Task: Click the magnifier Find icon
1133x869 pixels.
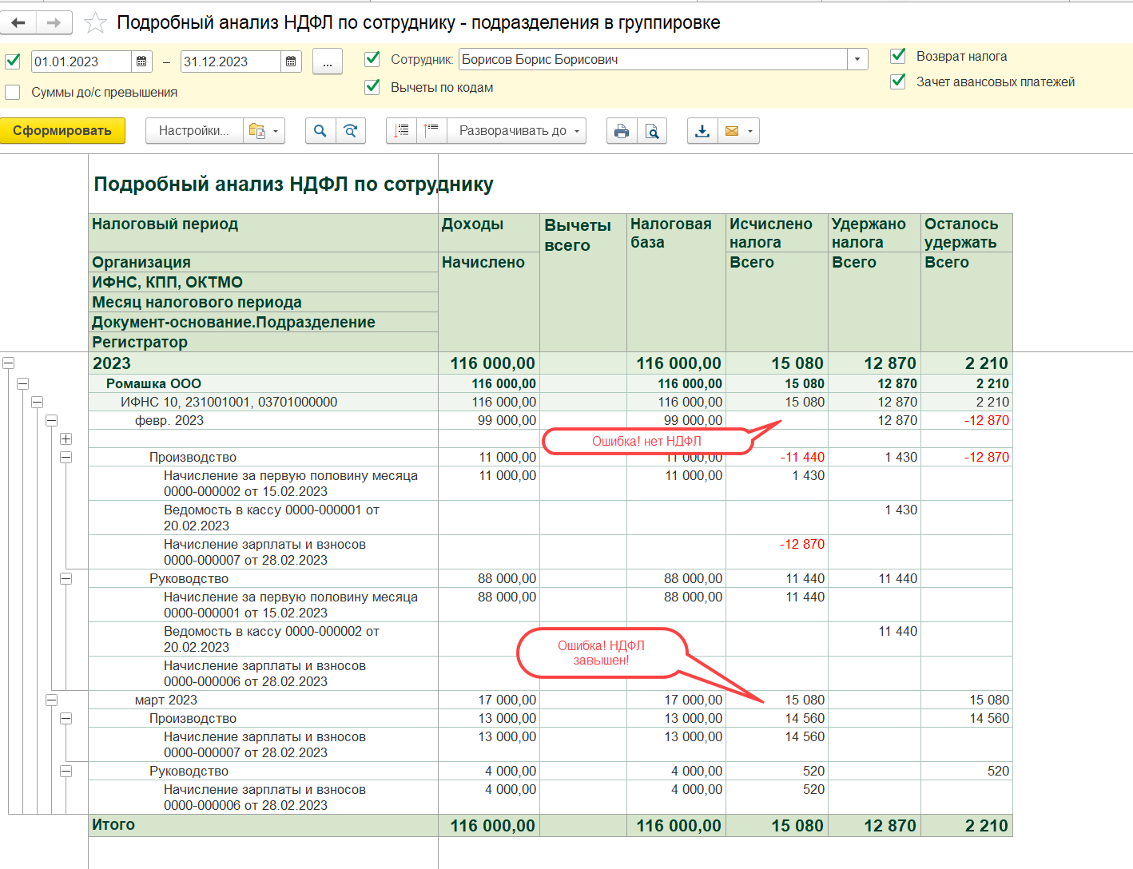Action: point(320,131)
